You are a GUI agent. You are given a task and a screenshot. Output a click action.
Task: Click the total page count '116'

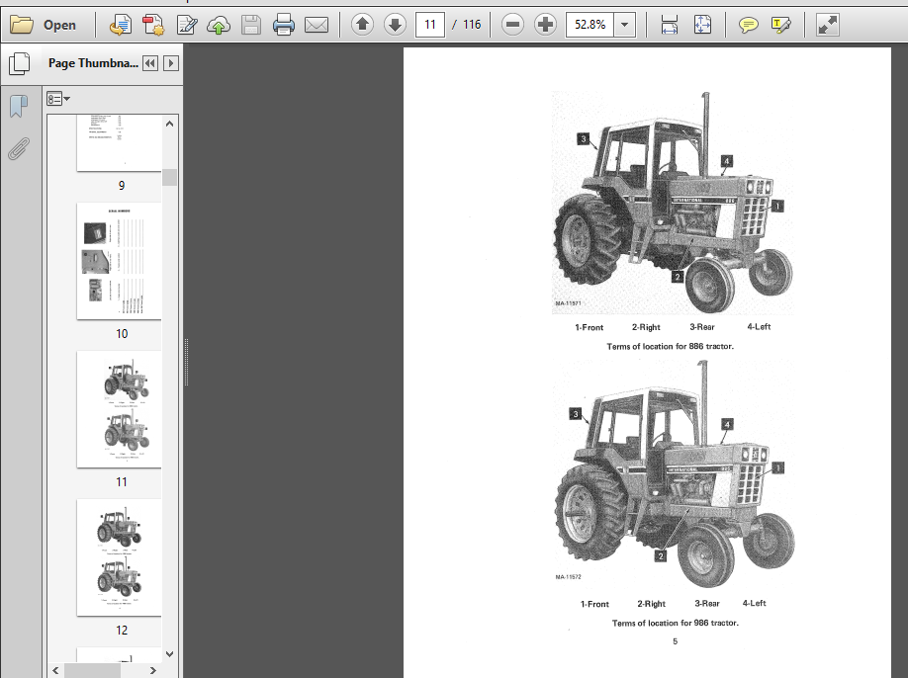(472, 25)
